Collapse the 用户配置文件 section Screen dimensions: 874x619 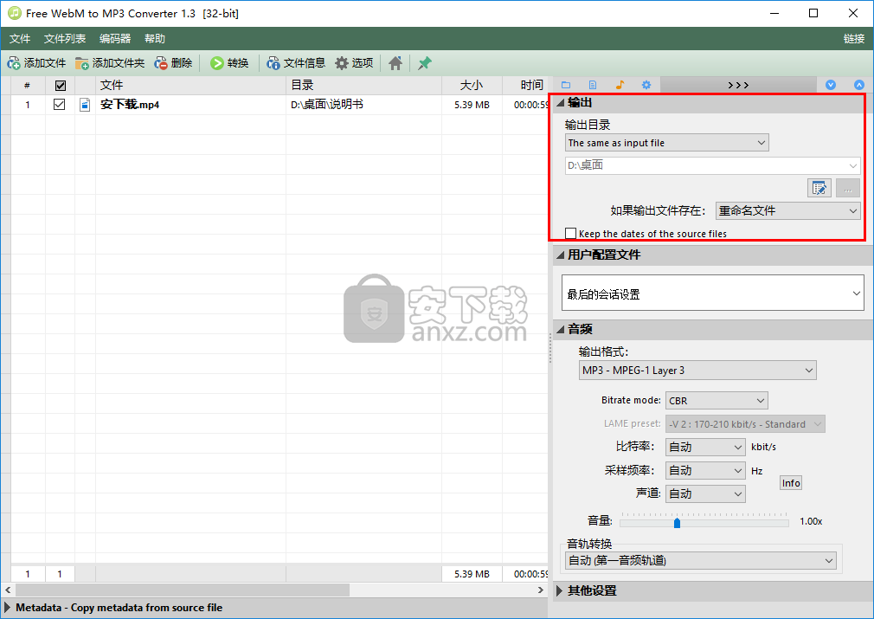point(561,255)
